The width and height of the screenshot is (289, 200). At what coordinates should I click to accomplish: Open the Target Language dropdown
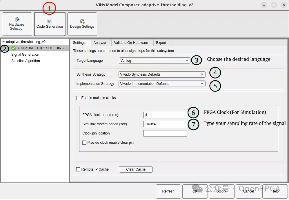pyautogui.click(x=155, y=61)
